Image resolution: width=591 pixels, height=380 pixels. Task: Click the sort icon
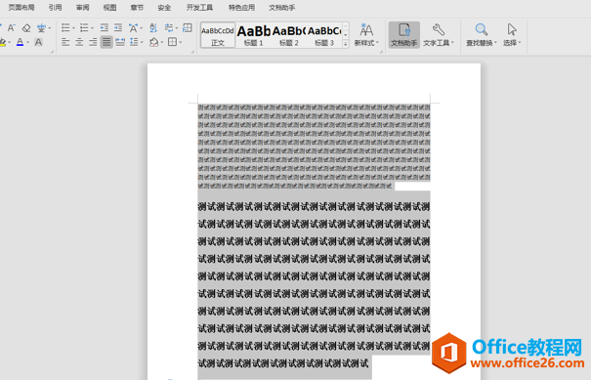pos(153,28)
